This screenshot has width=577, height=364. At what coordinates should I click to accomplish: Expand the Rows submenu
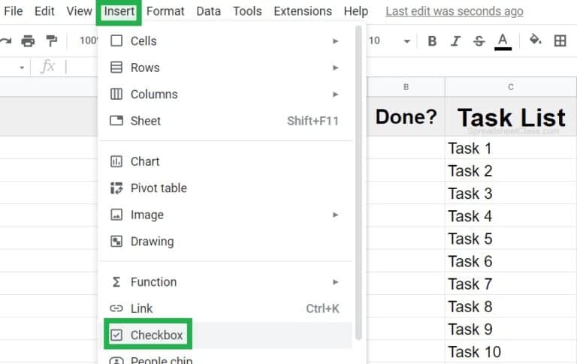click(225, 68)
